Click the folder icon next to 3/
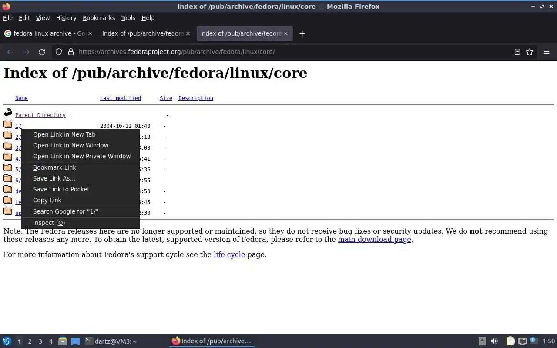 [8, 146]
